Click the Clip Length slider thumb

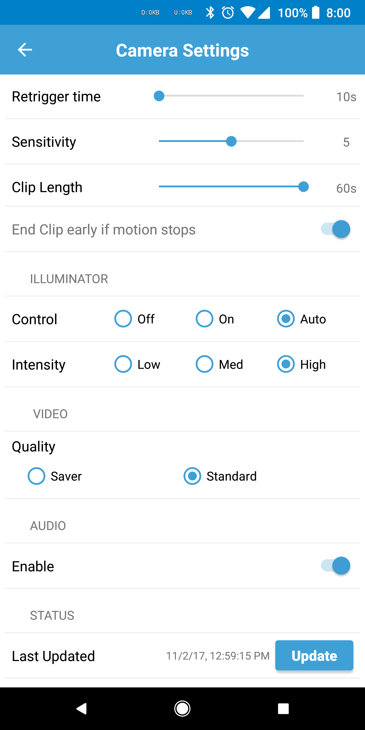coord(303,187)
